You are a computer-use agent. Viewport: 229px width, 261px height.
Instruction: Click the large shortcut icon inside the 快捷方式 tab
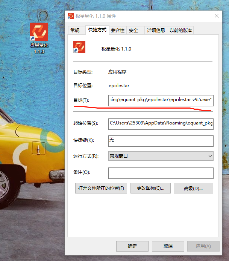coord(79,47)
